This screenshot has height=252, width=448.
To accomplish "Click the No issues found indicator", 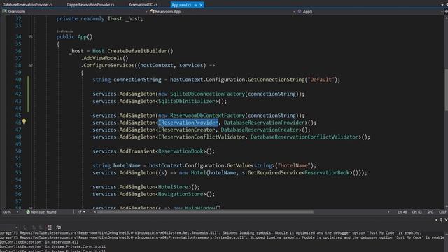I will click(x=41, y=212).
